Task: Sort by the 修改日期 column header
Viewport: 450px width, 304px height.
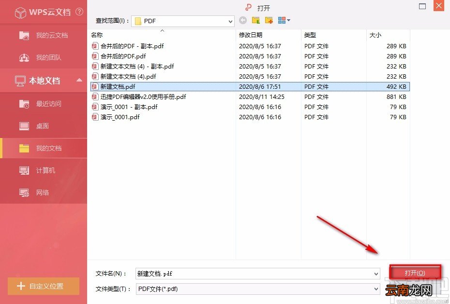Action: pyautogui.click(x=251, y=35)
